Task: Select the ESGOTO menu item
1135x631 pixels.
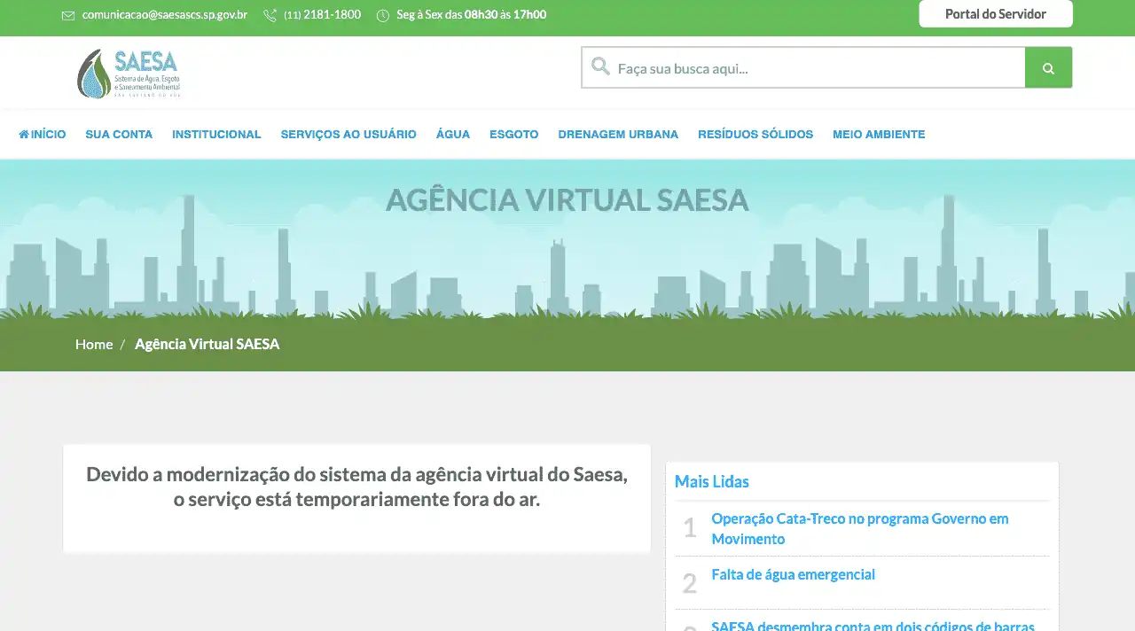Action: [x=513, y=135]
